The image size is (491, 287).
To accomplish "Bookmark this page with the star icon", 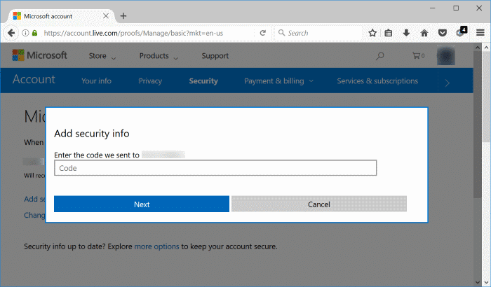I will pos(372,33).
